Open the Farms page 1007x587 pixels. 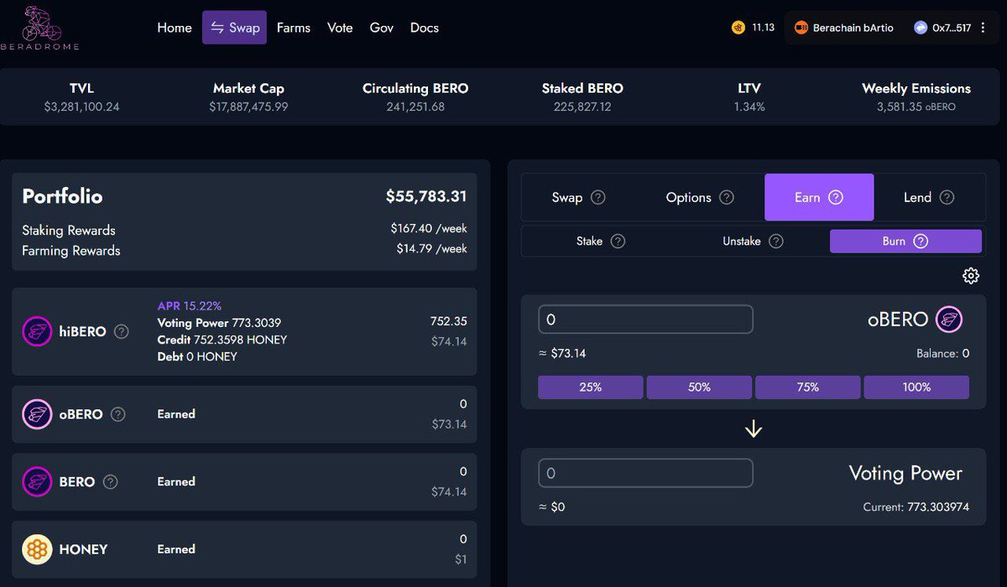tap(294, 28)
